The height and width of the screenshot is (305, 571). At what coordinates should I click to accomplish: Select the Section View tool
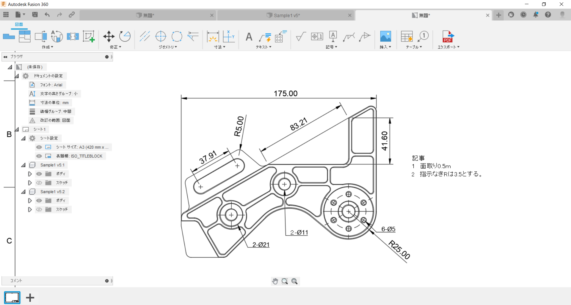point(41,36)
